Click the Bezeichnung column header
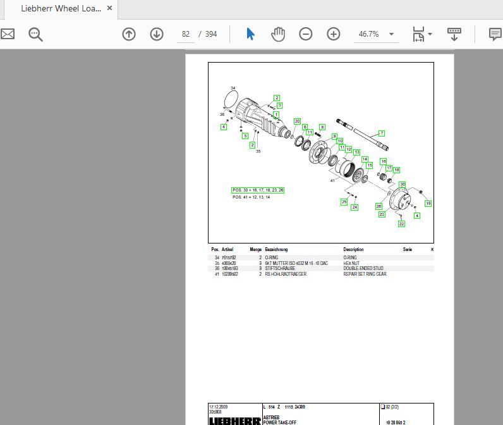 (x=276, y=249)
